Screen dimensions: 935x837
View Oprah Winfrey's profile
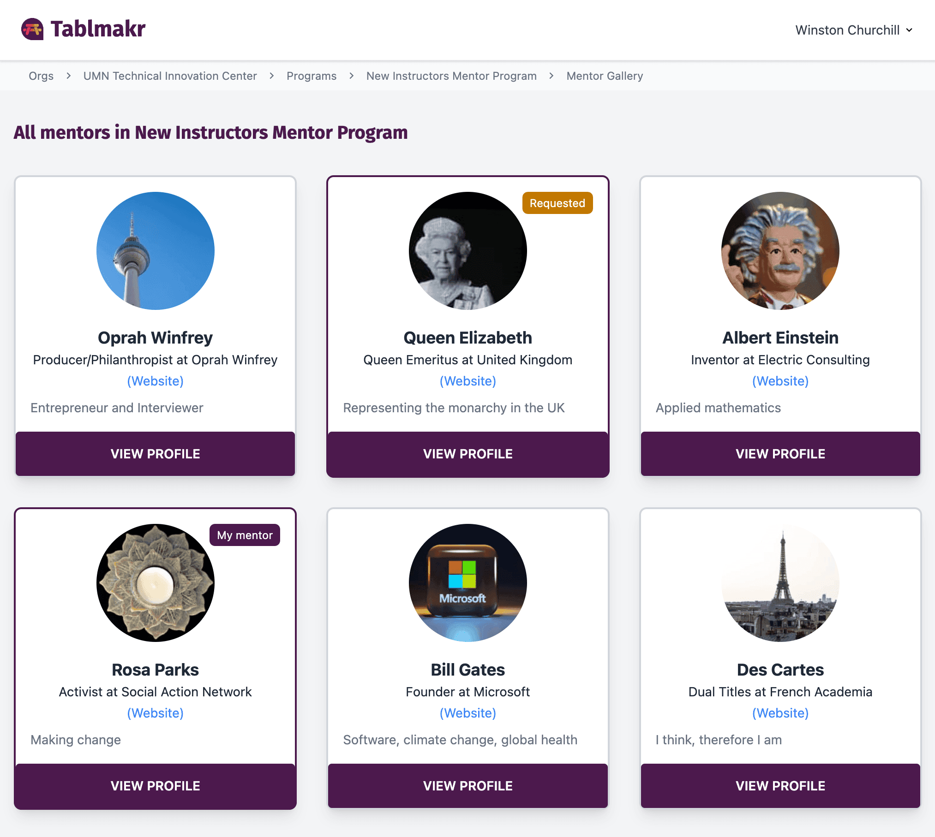[156, 454]
